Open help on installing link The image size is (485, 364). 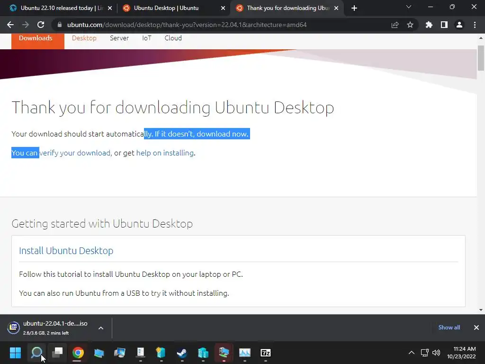click(x=165, y=153)
